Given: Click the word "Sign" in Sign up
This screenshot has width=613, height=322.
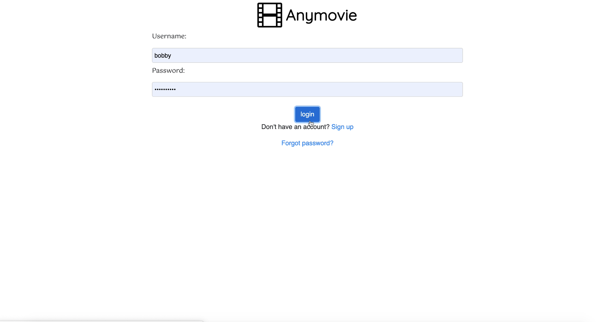Looking at the screenshot, I should [x=338, y=127].
